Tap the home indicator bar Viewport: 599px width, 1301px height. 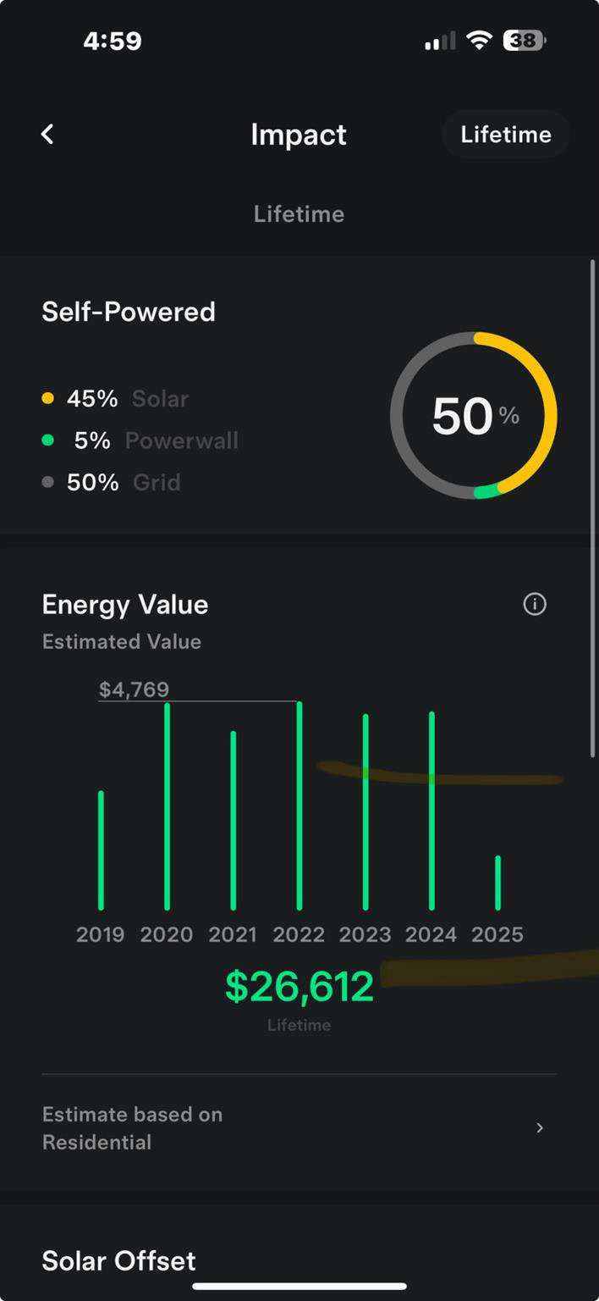[x=299, y=1286]
